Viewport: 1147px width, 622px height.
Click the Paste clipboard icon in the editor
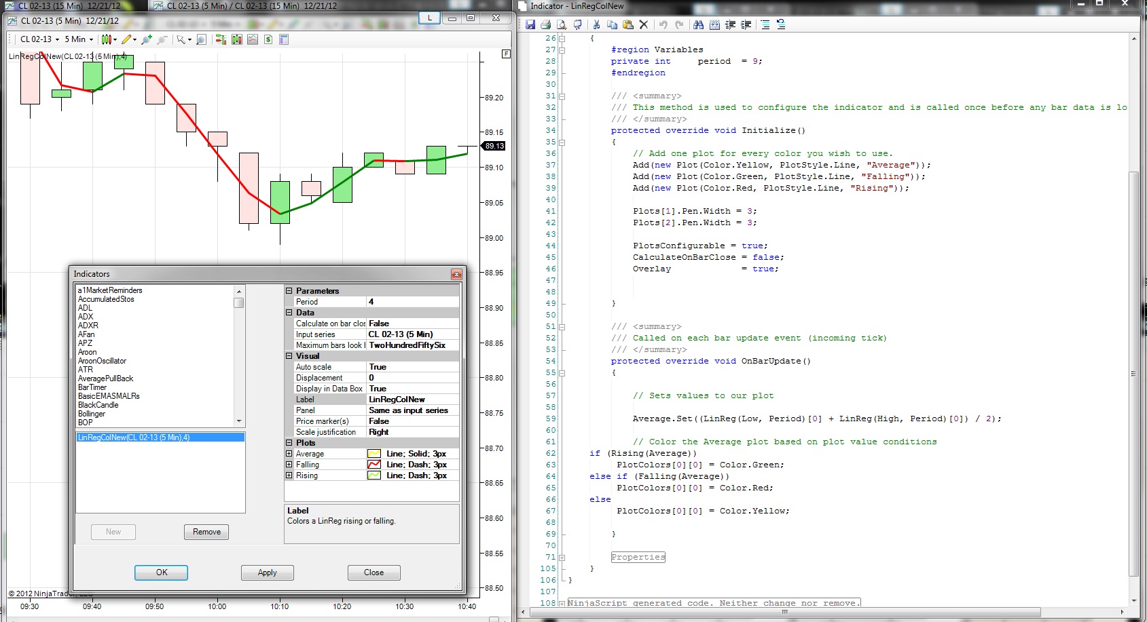[x=627, y=25]
